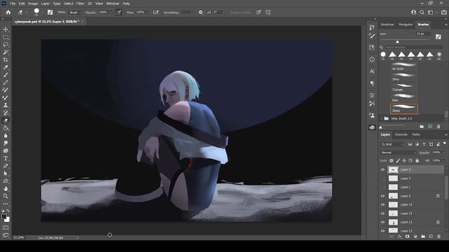The width and height of the screenshot is (449, 252).
Task: Open the Character panel icon
Action: (372, 71)
